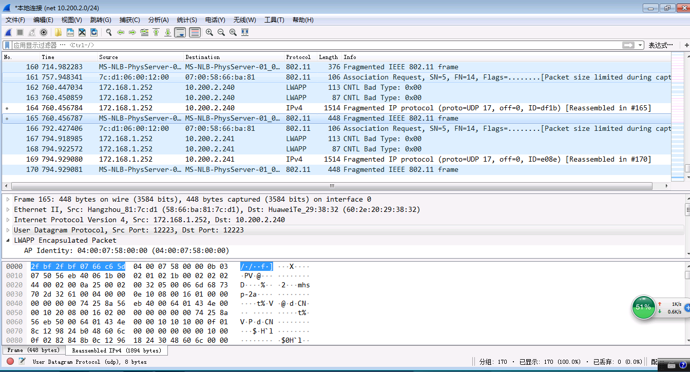Open the 统计(S) menu
This screenshot has height=372, width=690.
pos(187,20)
